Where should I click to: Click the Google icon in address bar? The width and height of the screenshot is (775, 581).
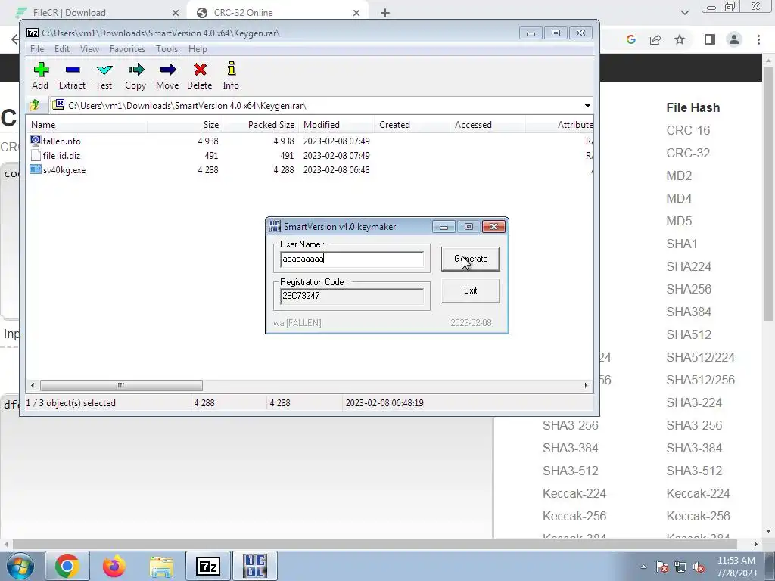(x=630, y=39)
